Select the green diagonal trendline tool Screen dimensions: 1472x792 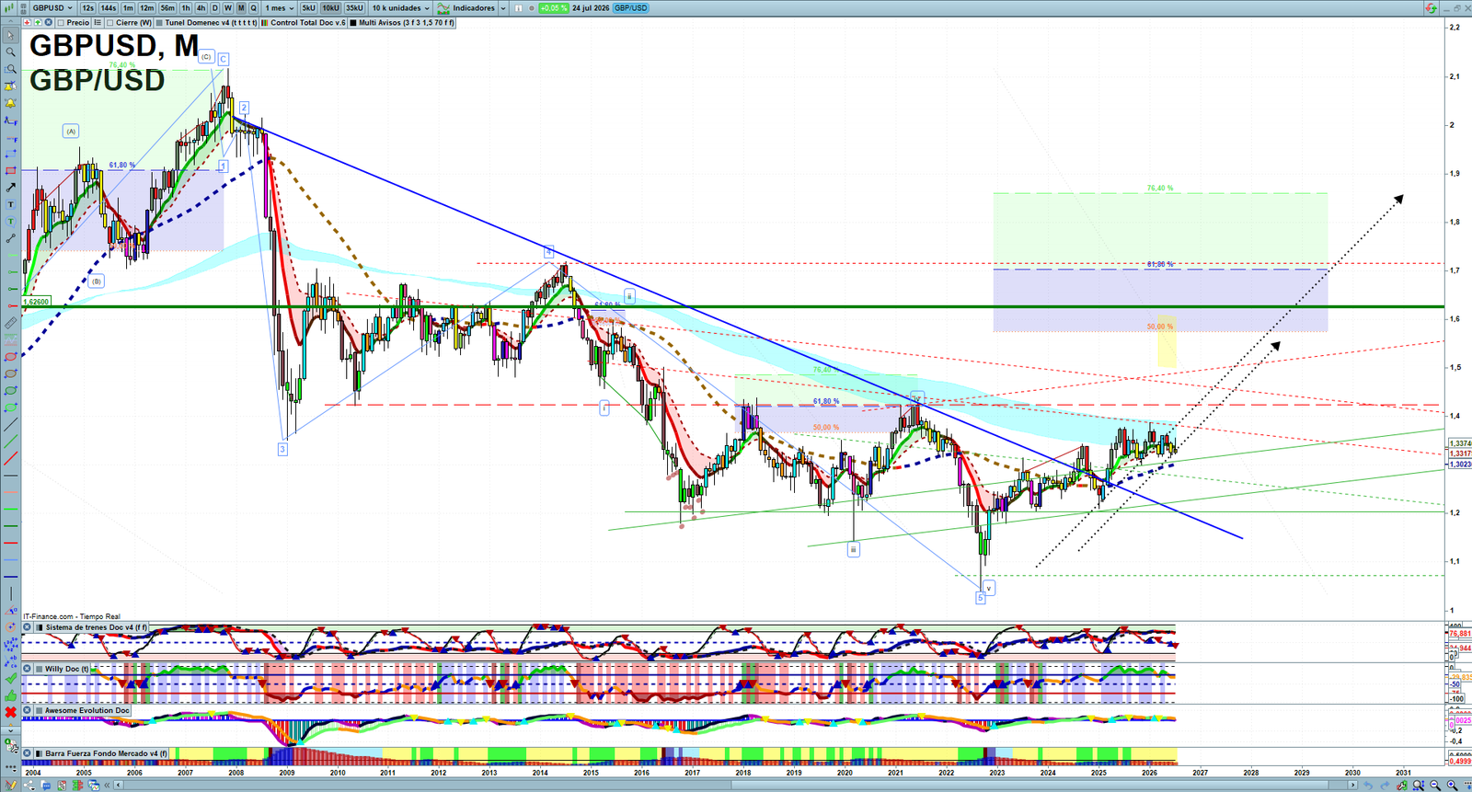(10, 442)
